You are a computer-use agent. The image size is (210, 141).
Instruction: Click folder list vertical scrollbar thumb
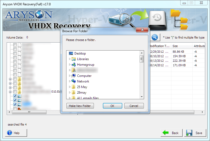coord(142,59)
